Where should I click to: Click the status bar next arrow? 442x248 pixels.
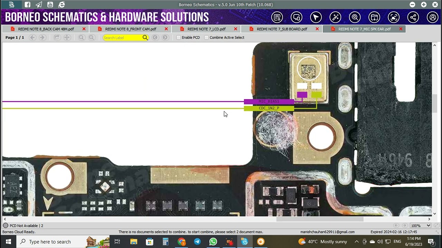[405, 226]
